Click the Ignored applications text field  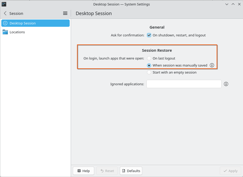click(x=184, y=84)
